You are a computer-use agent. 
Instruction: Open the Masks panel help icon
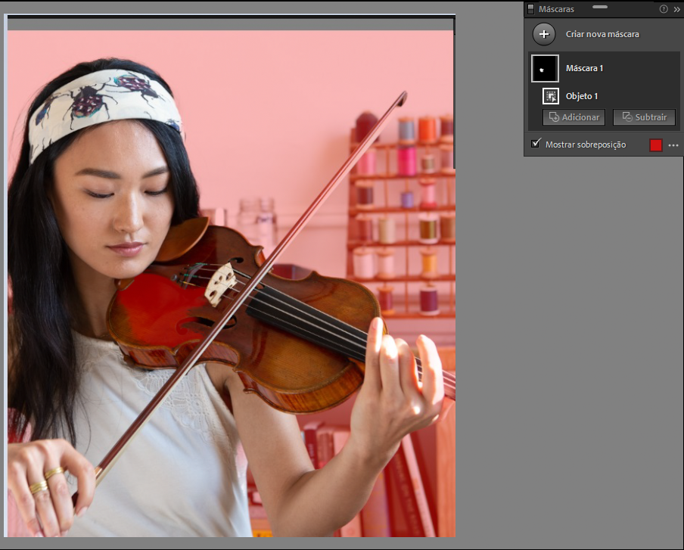point(664,9)
